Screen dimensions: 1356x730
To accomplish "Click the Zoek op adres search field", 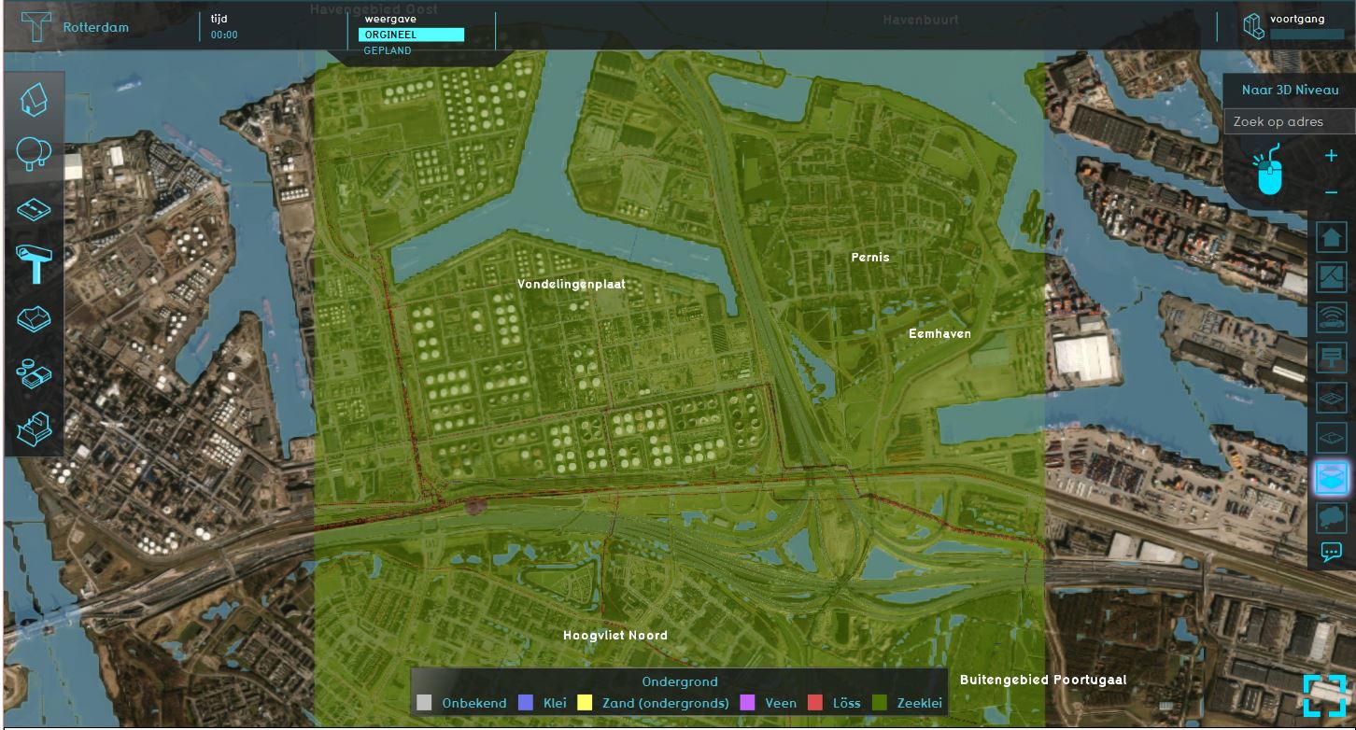I will [x=1289, y=121].
